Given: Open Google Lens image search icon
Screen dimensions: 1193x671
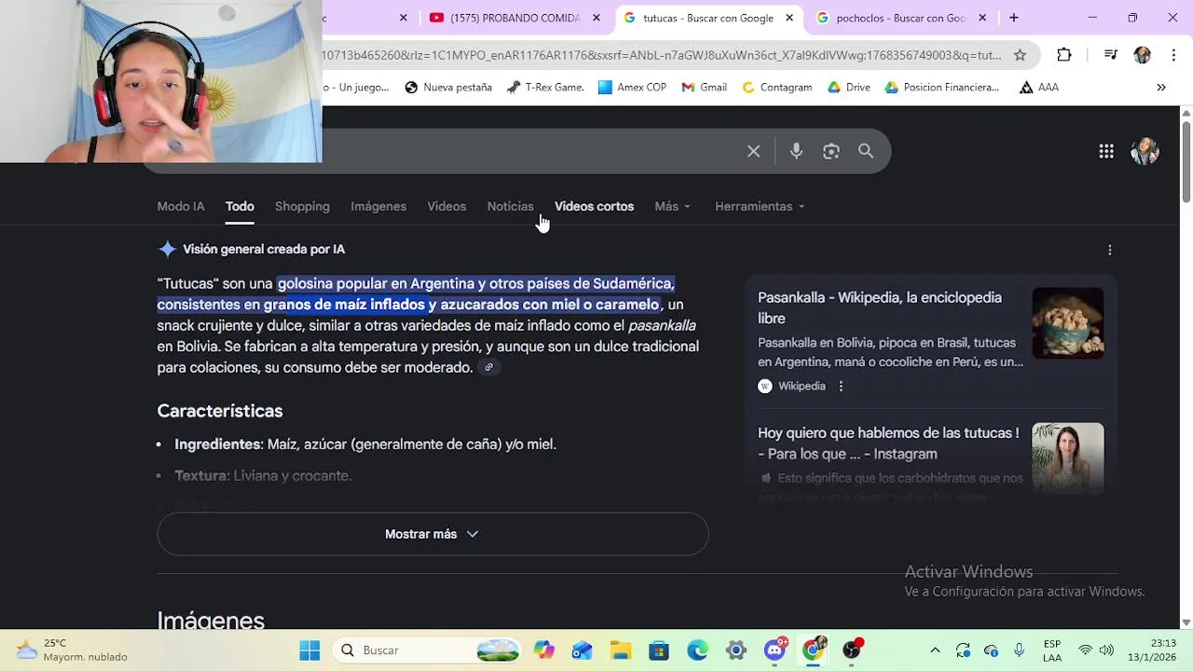Looking at the screenshot, I should tap(831, 151).
